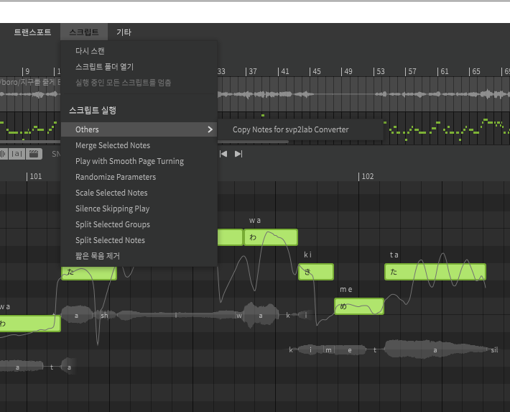This screenshot has width=510, height=412.
Task: Choose 다시 스캔 to rescan scripts
Action: click(x=90, y=51)
